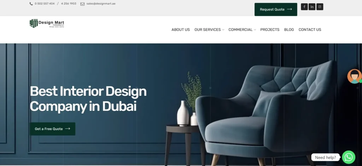The height and width of the screenshot is (166, 362).
Task: Open the Projects menu item
Action: point(270,30)
